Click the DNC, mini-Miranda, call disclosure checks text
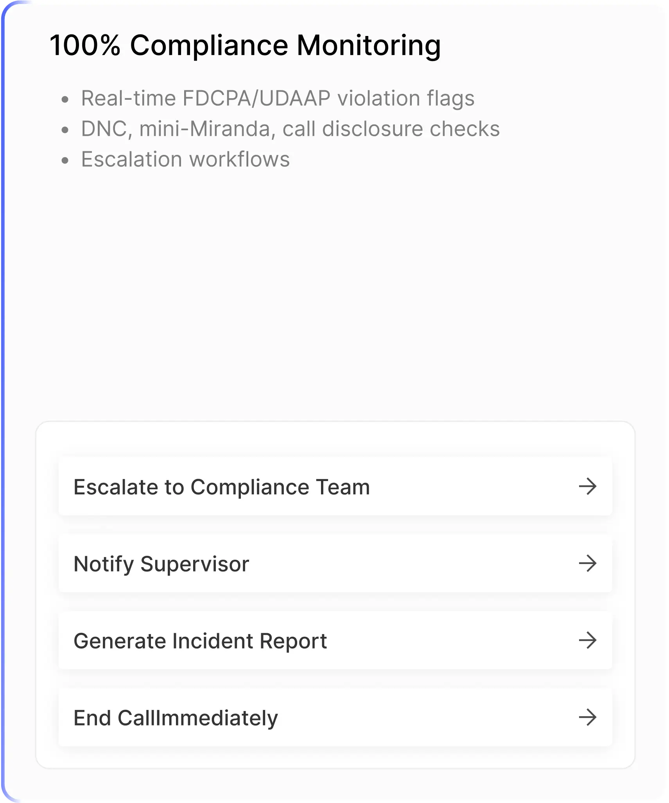The image size is (669, 803). point(290,129)
